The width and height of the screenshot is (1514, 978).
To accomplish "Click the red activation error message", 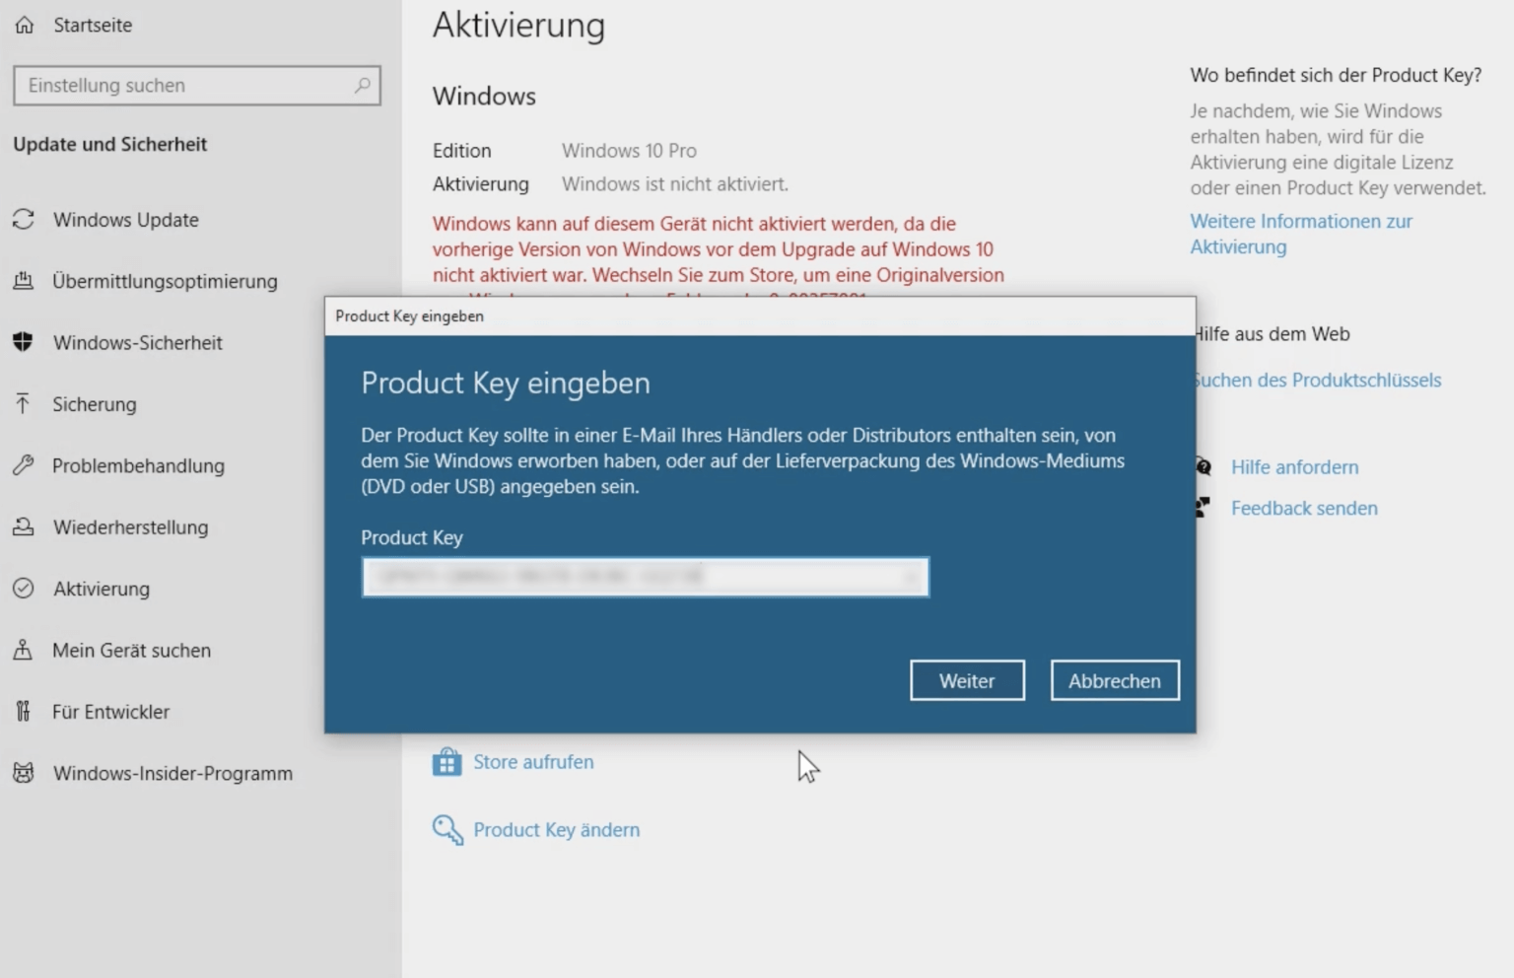I will pyautogui.click(x=718, y=254).
